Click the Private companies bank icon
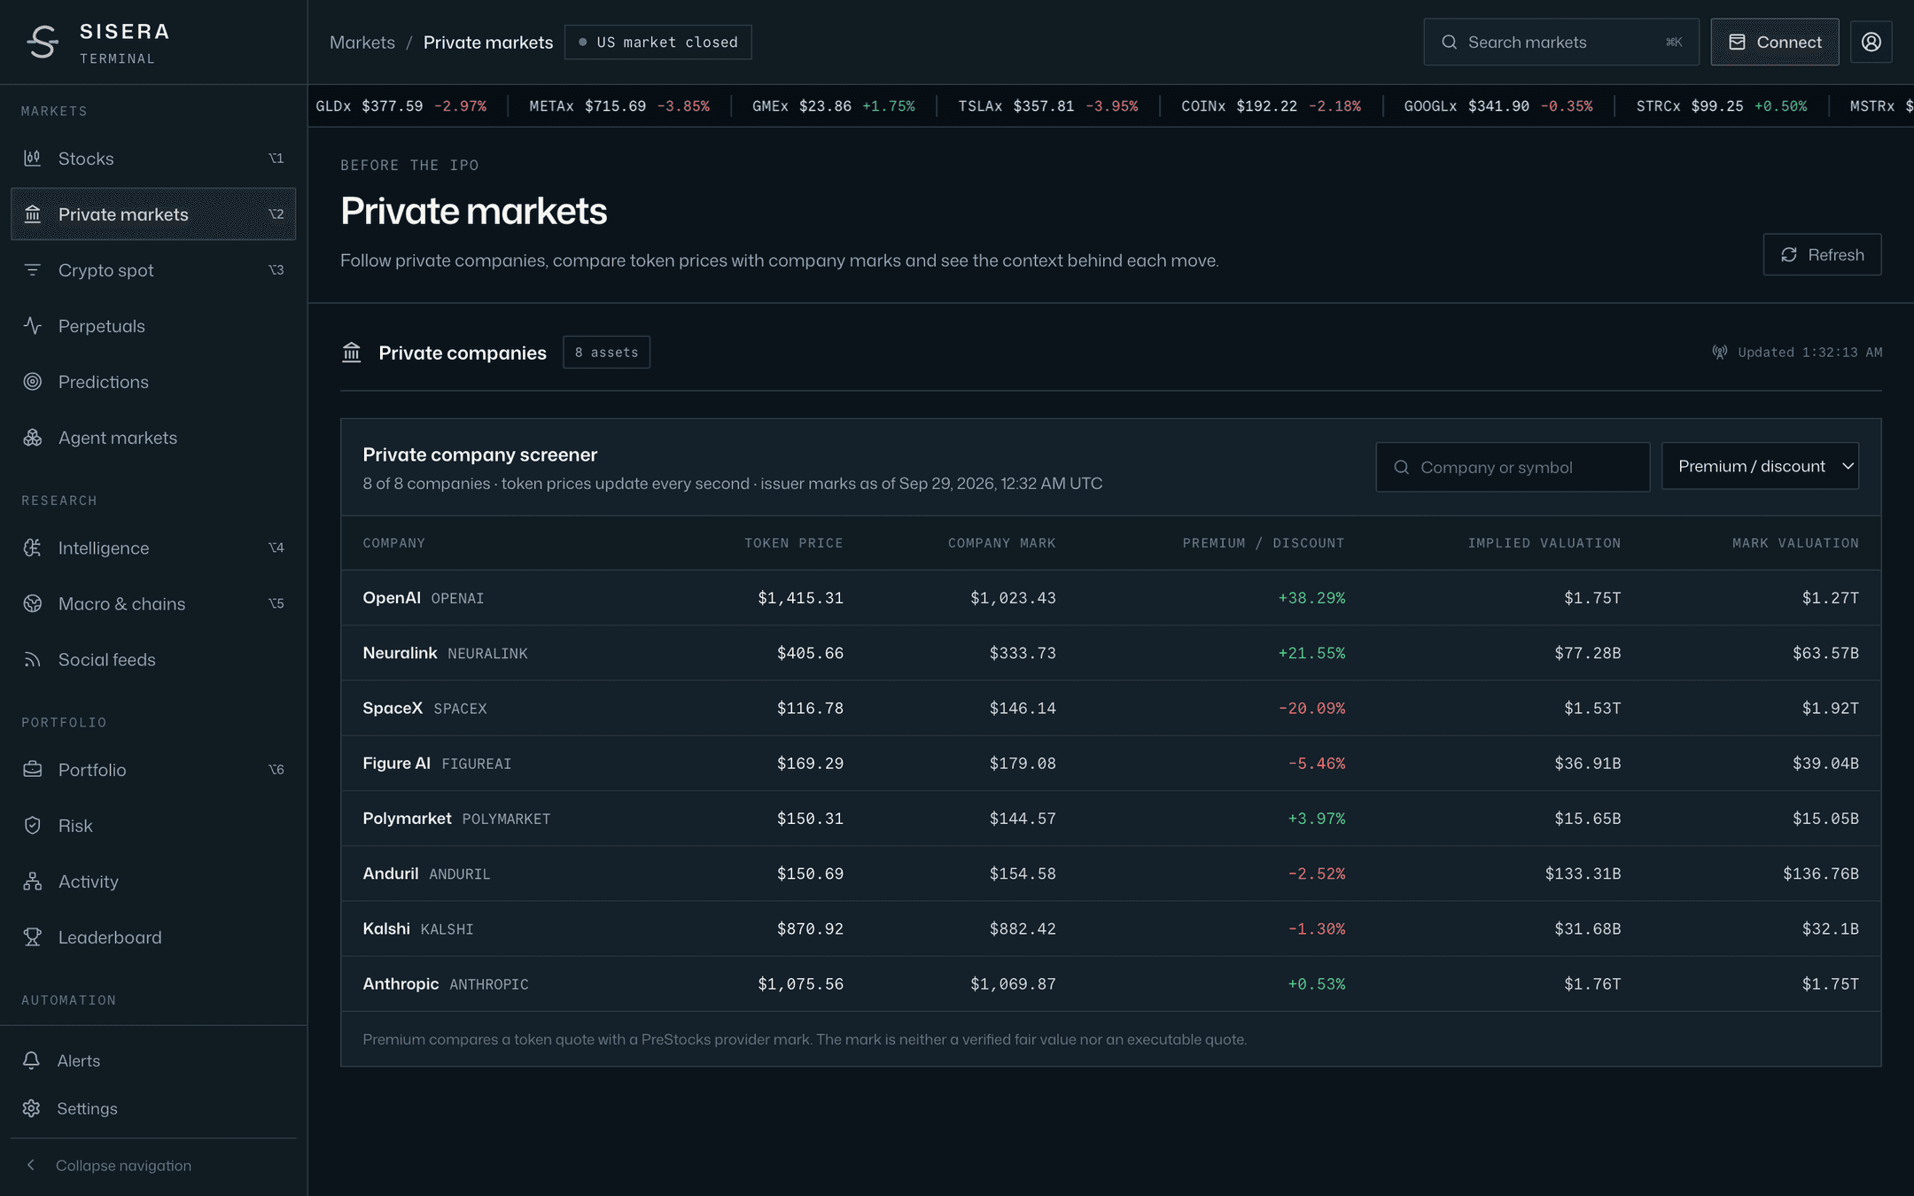The image size is (1914, 1196). [x=352, y=353]
